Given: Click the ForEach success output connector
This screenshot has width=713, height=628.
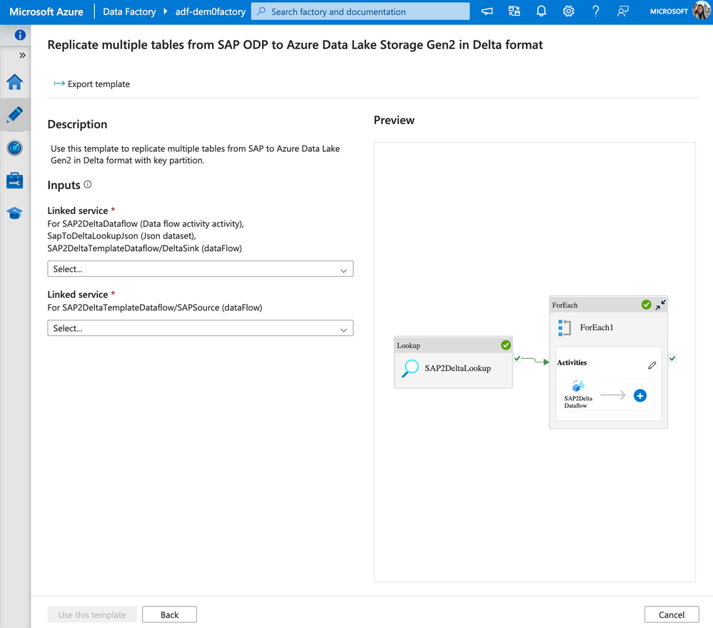Looking at the screenshot, I should (x=672, y=358).
